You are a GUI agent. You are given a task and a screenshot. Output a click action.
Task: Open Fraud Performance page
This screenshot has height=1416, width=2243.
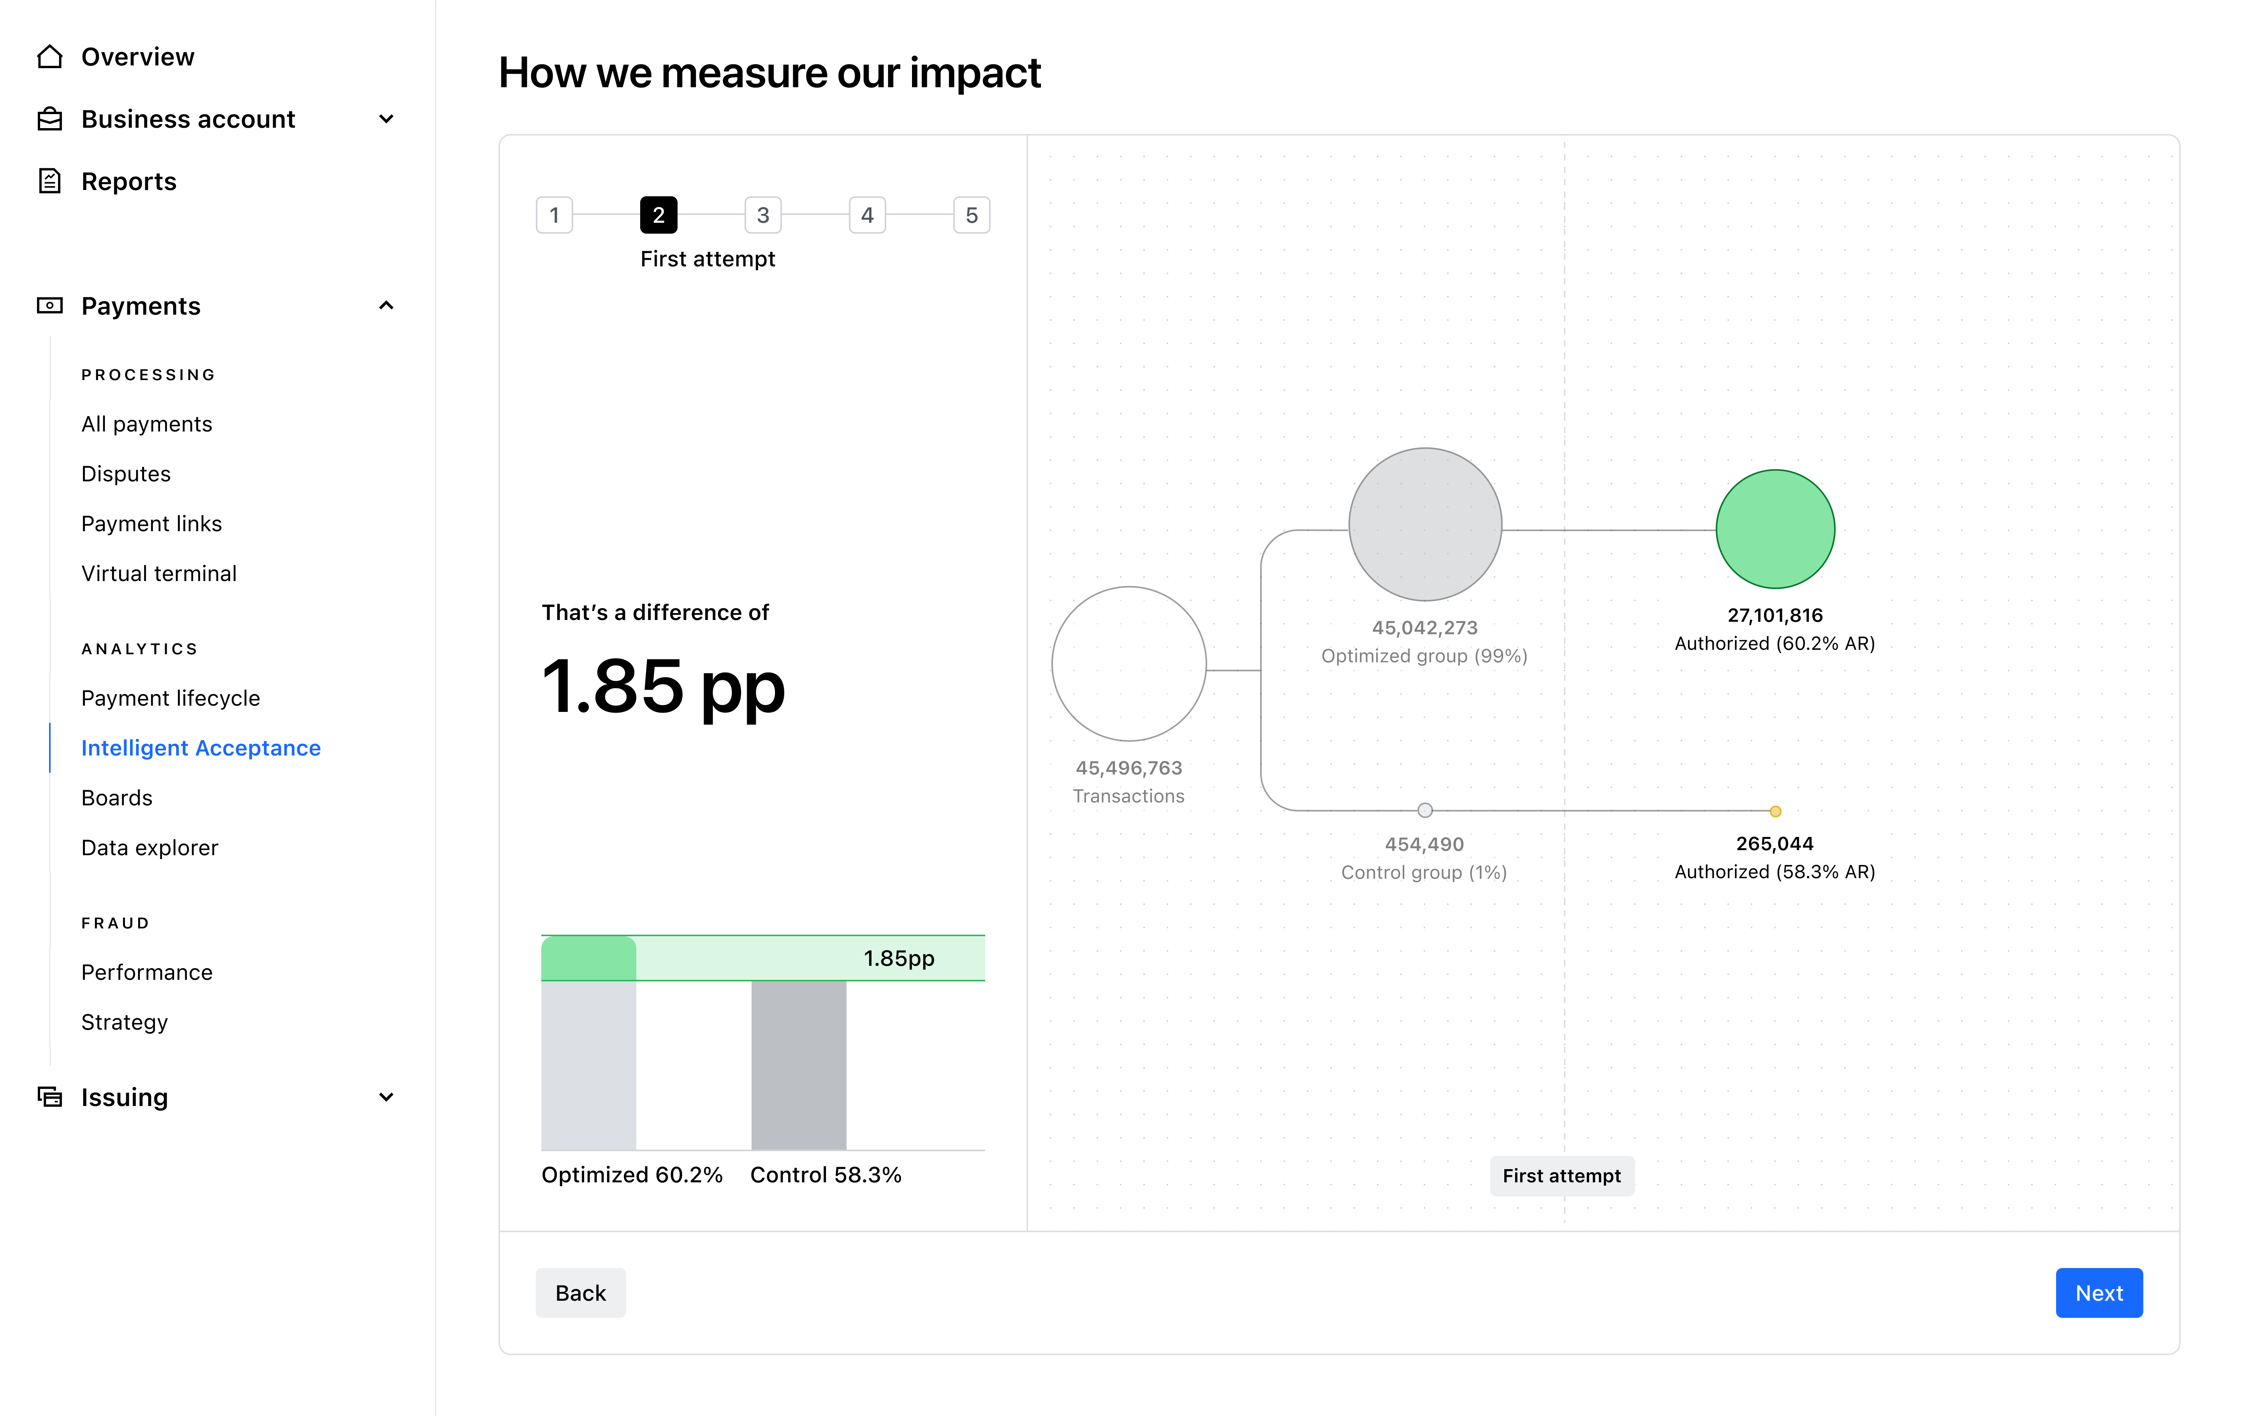click(x=147, y=972)
